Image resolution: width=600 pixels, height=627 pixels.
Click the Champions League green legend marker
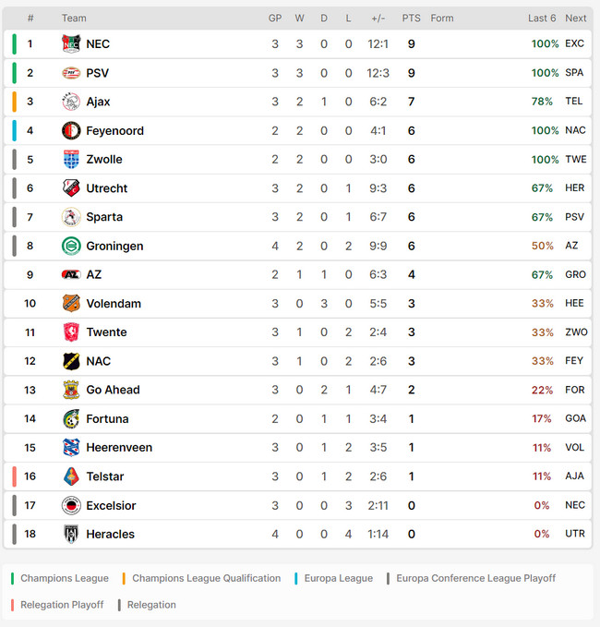13,579
